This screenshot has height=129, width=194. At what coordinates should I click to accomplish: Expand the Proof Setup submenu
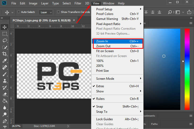[x=117, y=9]
